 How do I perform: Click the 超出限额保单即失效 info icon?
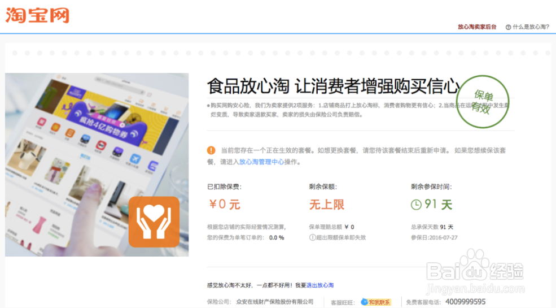tap(312, 237)
